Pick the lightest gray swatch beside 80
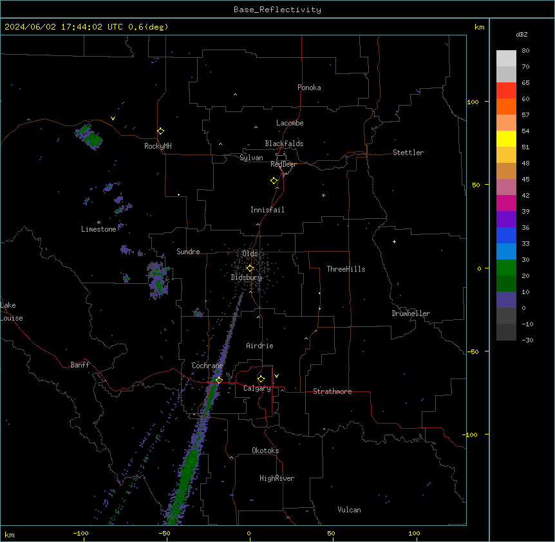 pyautogui.click(x=506, y=59)
